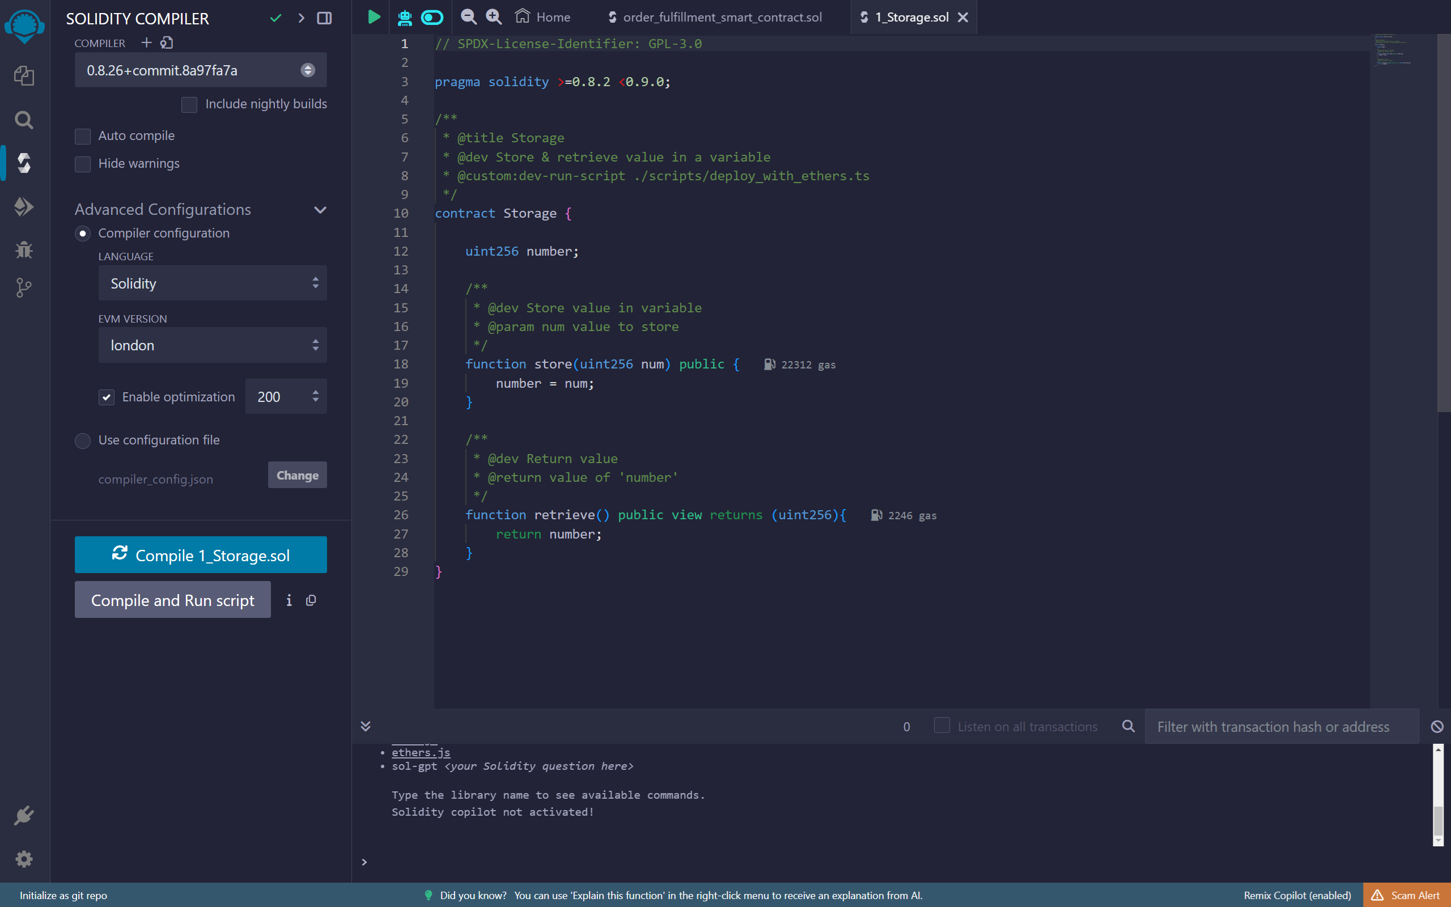
Task: Open the File Explorer sidebar icon
Action: point(24,75)
